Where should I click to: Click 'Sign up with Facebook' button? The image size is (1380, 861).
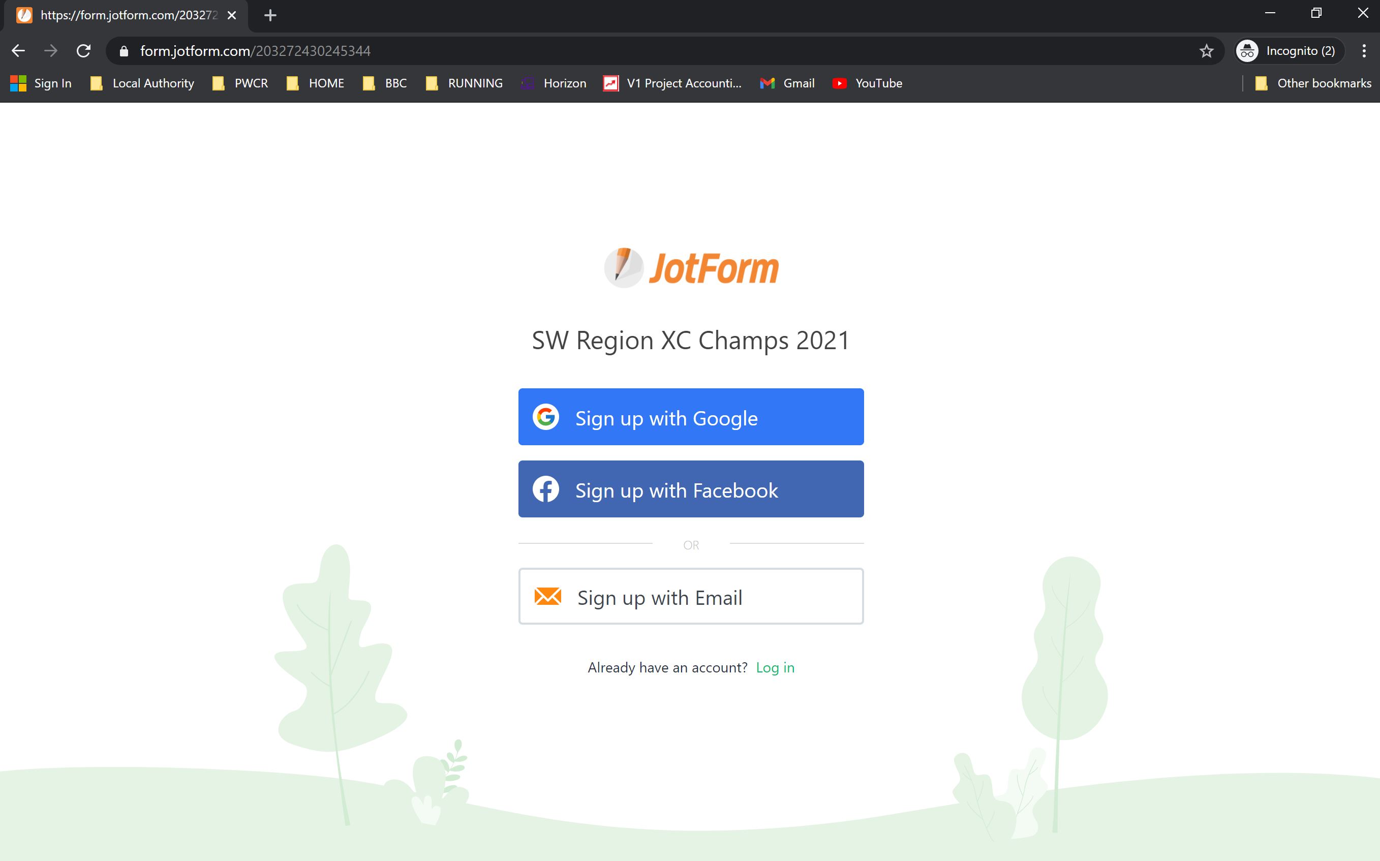point(691,489)
